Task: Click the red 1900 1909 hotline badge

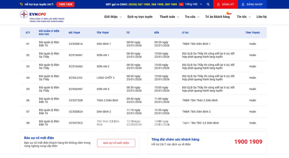Action: 65,4
